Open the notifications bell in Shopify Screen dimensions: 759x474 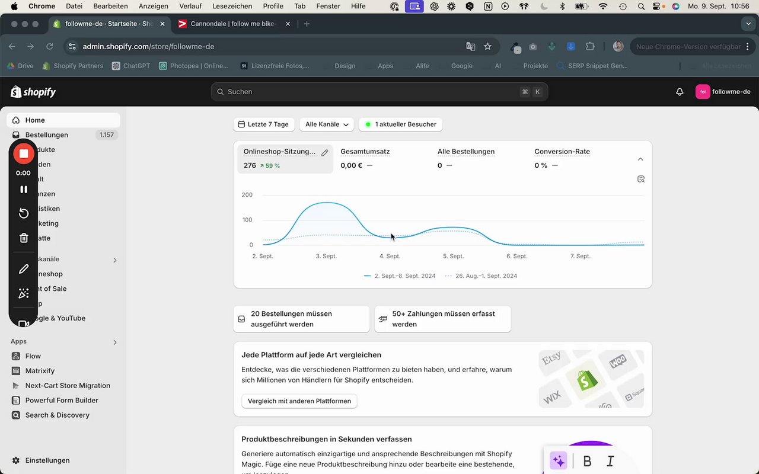coord(680,92)
